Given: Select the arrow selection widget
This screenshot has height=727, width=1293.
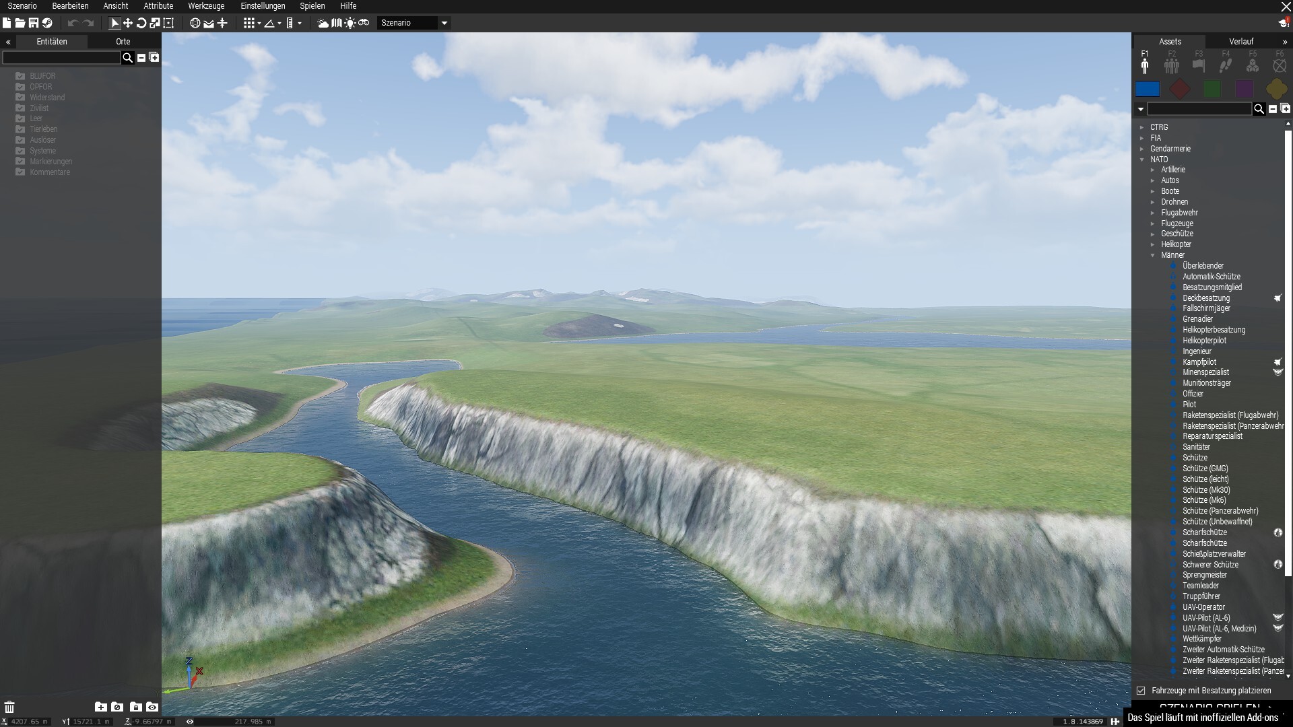Looking at the screenshot, I should [114, 23].
